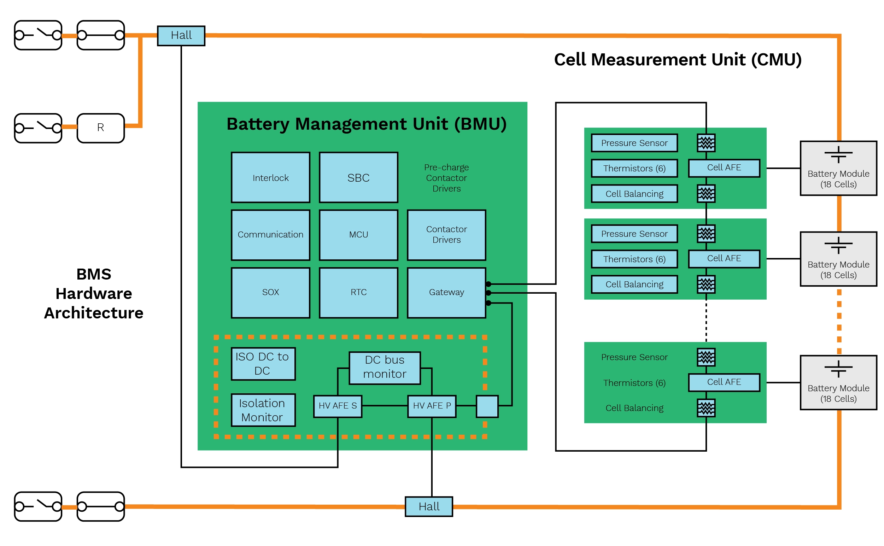Select the Gateway block

click(446, 293)
